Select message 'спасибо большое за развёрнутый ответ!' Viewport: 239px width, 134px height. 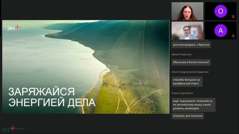pyautogui.click(x=187, y=82)
